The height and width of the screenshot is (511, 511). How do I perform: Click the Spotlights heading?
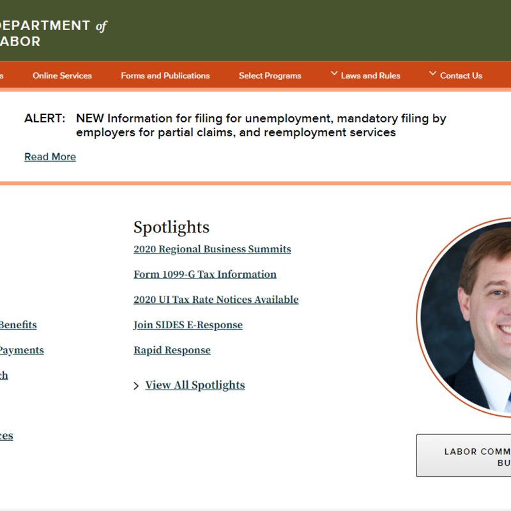pyautogui.click(x=171, y=227)
